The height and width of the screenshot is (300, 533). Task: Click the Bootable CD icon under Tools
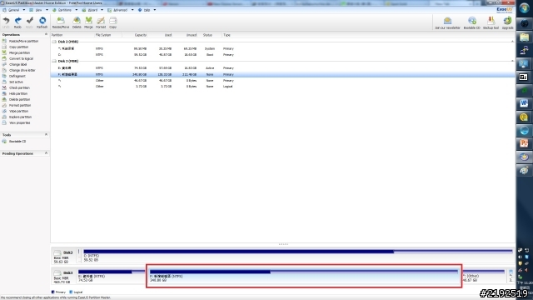4,141
